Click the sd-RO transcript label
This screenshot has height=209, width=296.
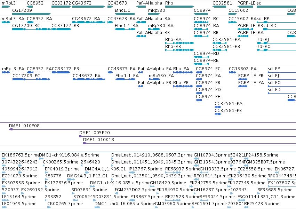(264, 47)
